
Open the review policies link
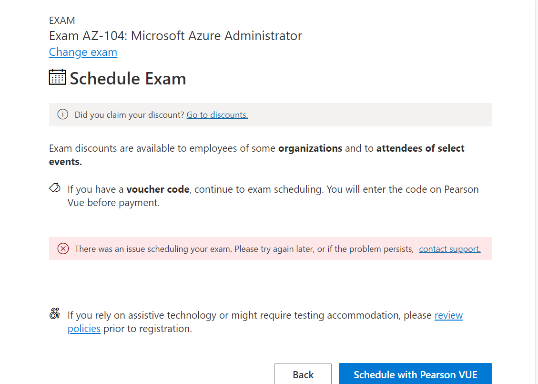(448, 315)
